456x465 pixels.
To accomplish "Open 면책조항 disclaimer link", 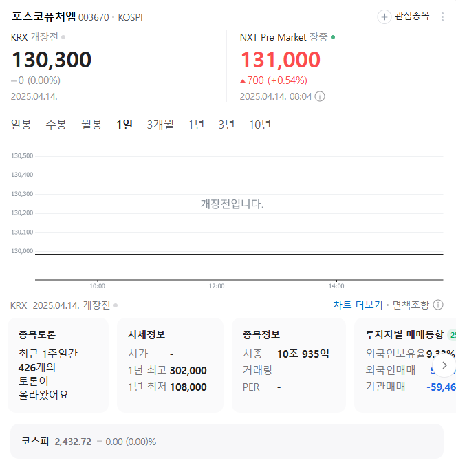I will click(x=411, y=305).
